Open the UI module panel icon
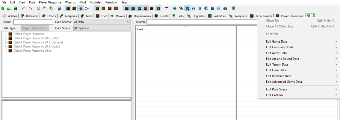 [x=212, y=9]
